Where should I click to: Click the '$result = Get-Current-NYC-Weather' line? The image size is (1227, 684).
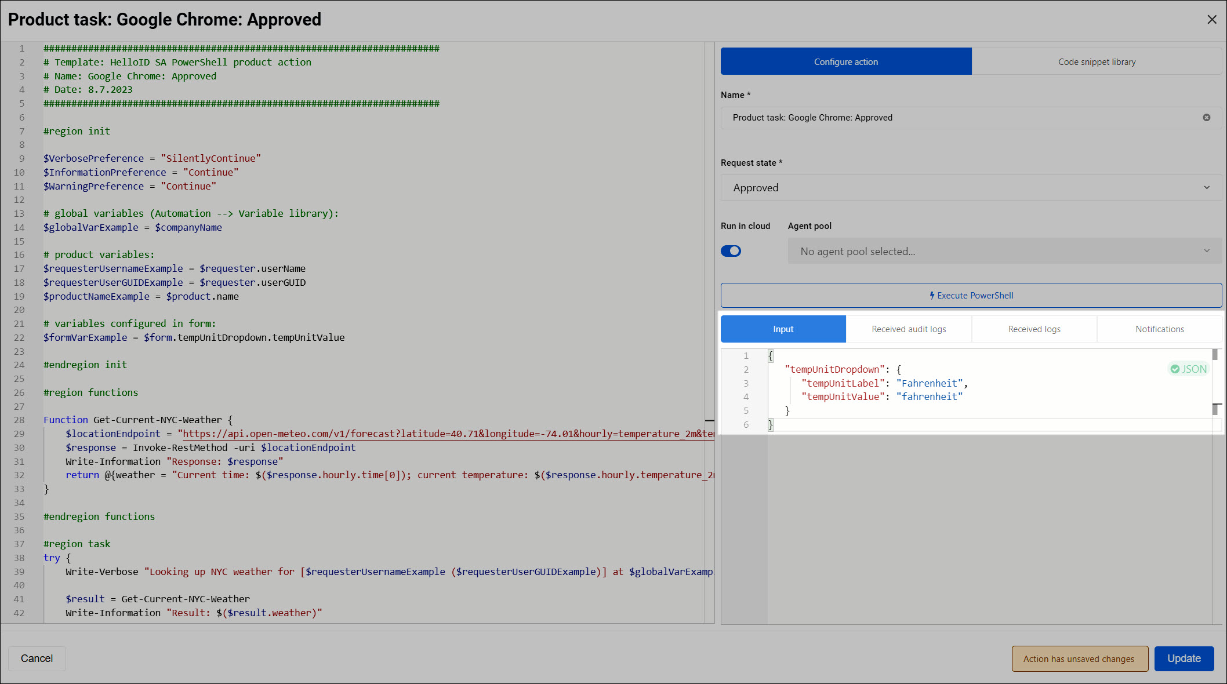(x=158, y=599)
